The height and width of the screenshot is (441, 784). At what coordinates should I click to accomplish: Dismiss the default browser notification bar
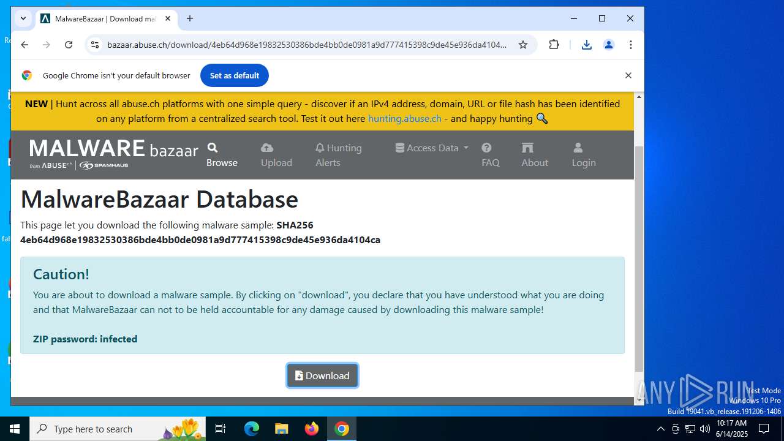coord(628,75)
